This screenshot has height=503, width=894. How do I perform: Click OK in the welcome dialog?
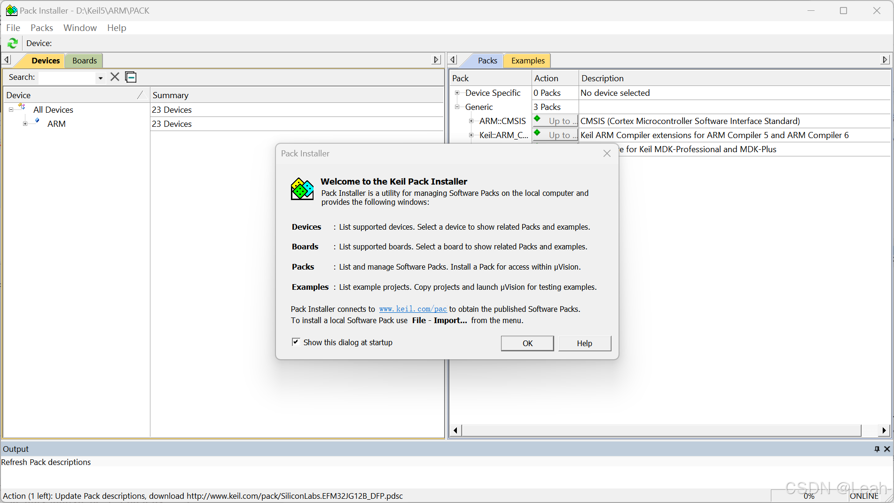click(527, 343)
